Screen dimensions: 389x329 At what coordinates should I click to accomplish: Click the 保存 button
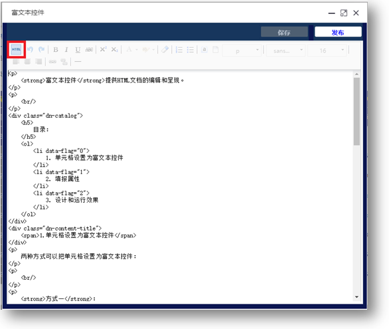coord(284,33)
